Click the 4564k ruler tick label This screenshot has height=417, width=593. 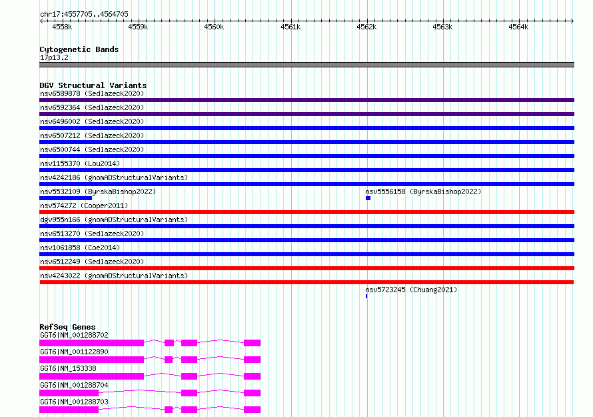pos(518,27)
